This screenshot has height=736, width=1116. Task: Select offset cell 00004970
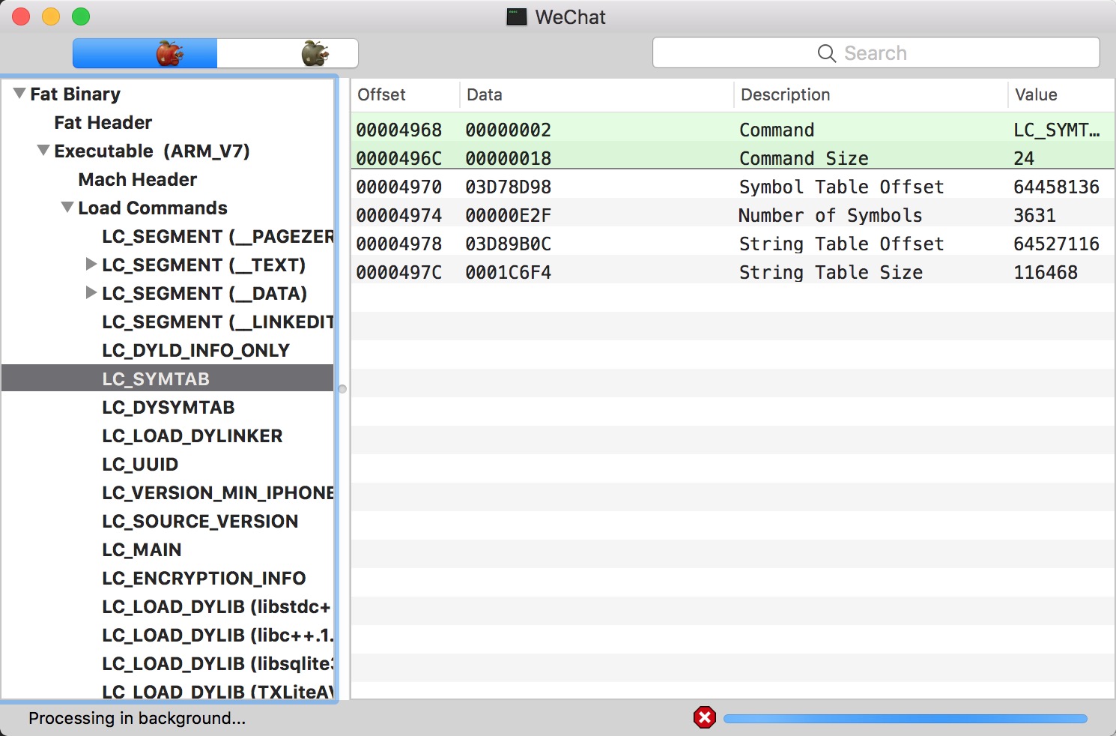point(399,187)
